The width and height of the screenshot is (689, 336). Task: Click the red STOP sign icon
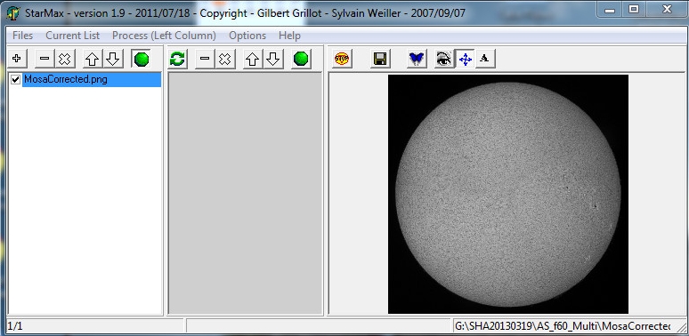(342, 59)
